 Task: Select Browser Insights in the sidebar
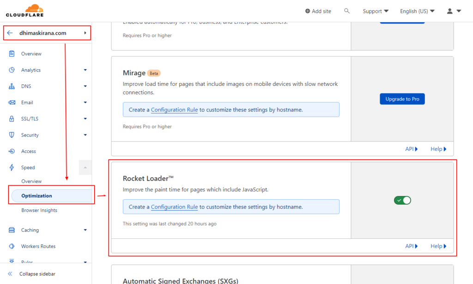click(39, 210)
